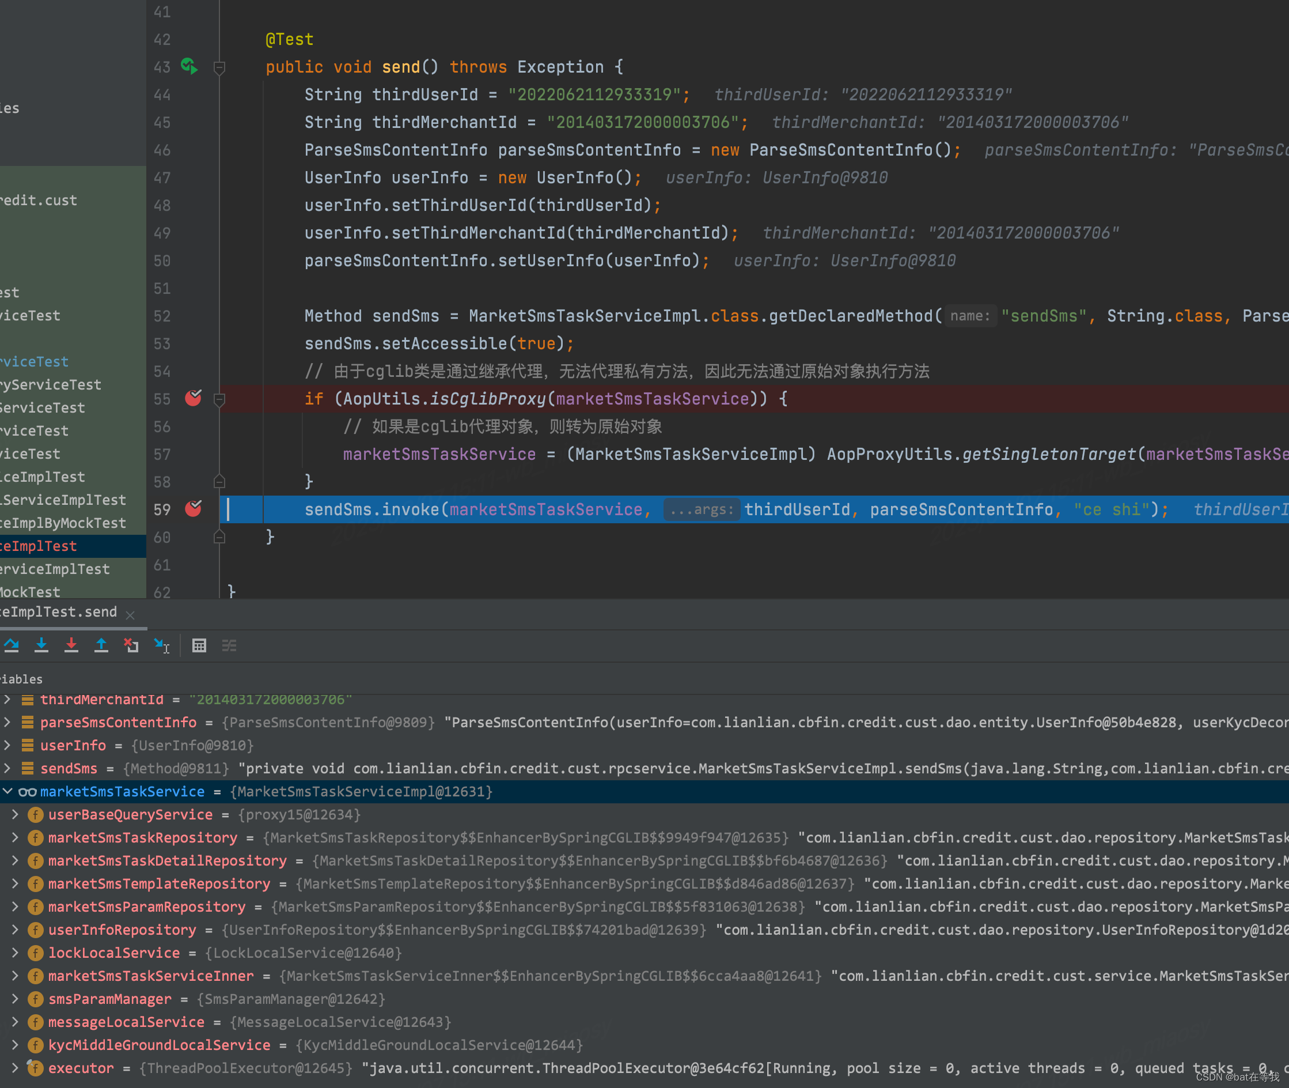Toggle the breakpoint on line 59

click(x=193, y=509)
